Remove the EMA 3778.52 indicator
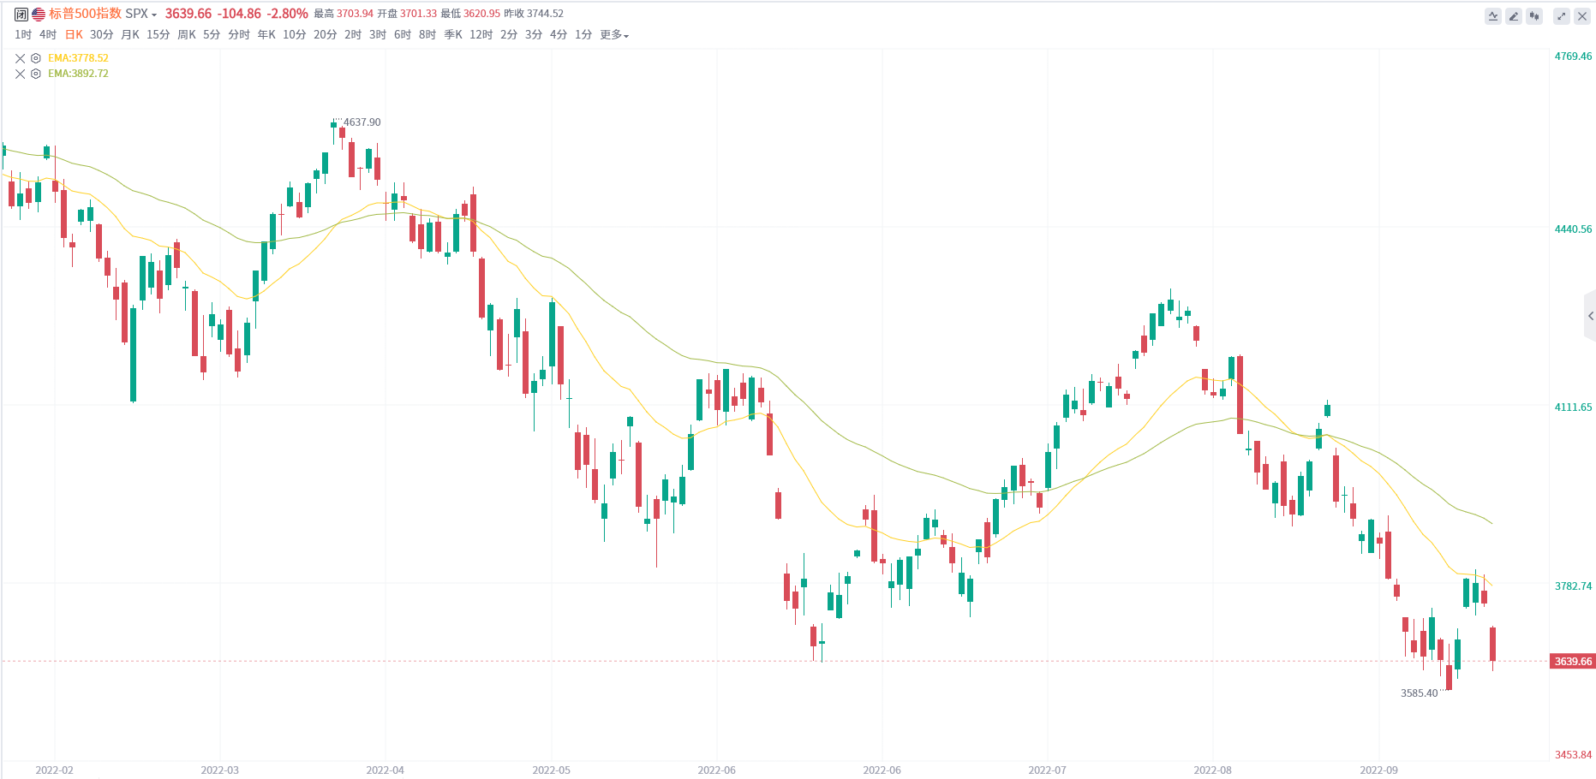The image size is (1596, 779). point(21,58)
